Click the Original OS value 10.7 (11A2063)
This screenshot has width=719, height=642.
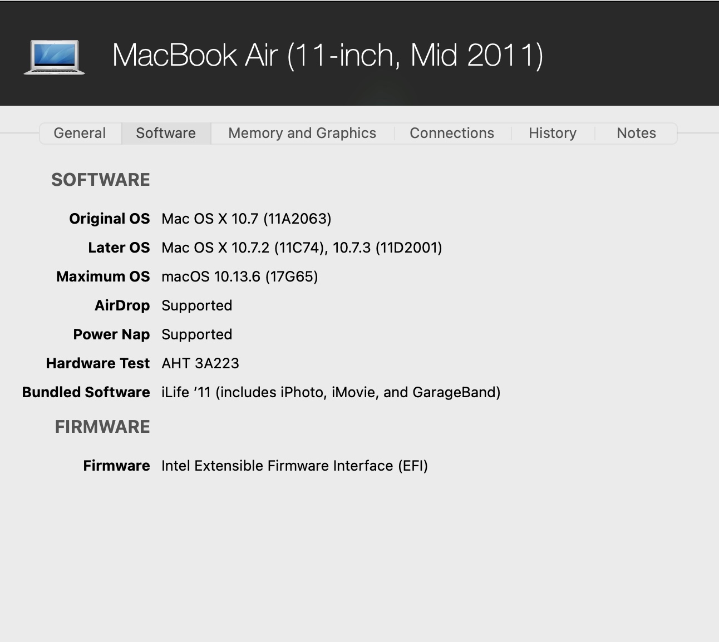point(247,219)
